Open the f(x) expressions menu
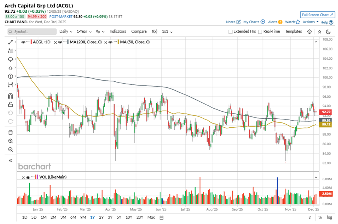This screenshot has width=338, height=224. [154, 31]
